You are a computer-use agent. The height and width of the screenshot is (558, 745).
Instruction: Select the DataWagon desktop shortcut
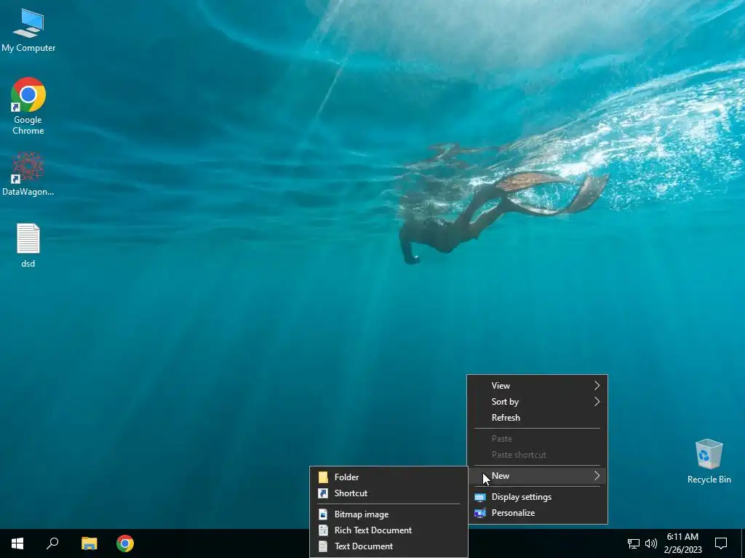pyautogui.click(x=28, y=174)
